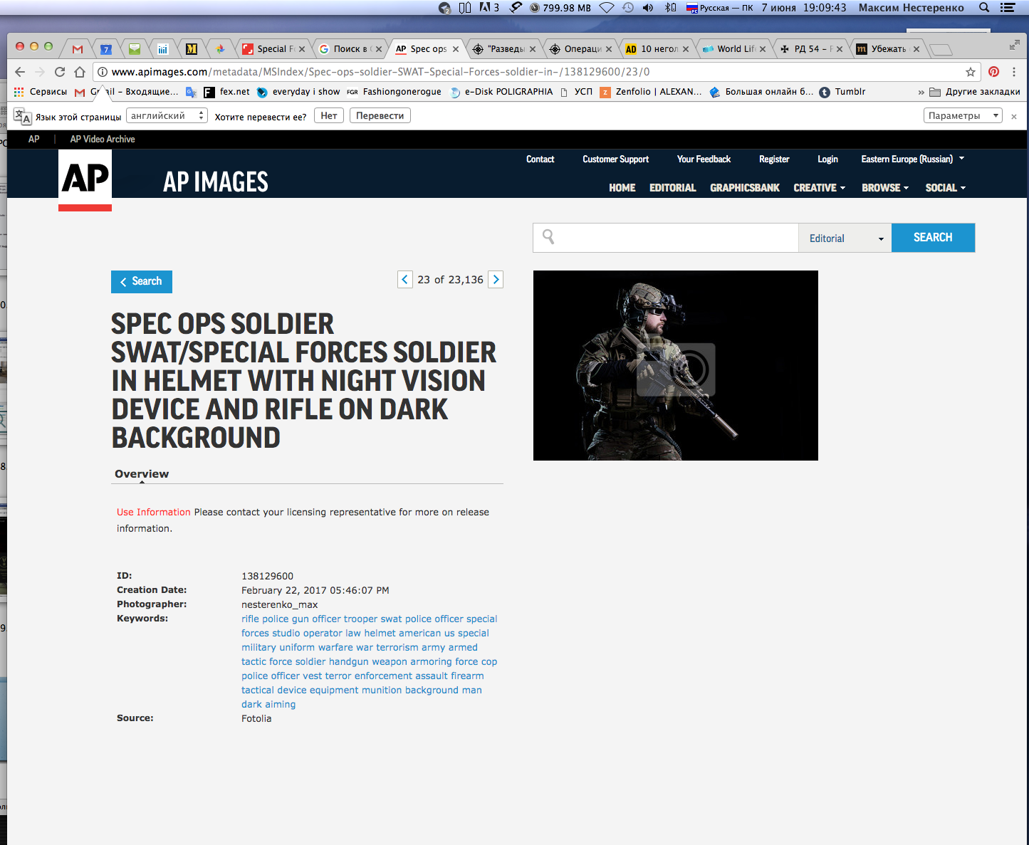
Task: Close the Spec ops tab
Action: (x=456, y=49)
